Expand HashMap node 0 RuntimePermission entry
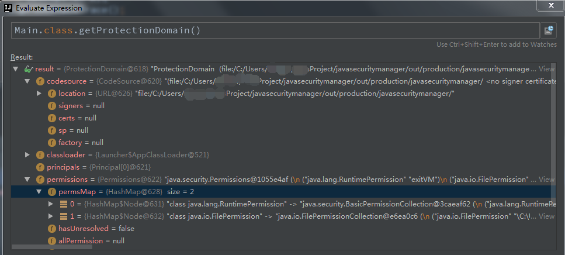565x255 pixels. point(50,204)
